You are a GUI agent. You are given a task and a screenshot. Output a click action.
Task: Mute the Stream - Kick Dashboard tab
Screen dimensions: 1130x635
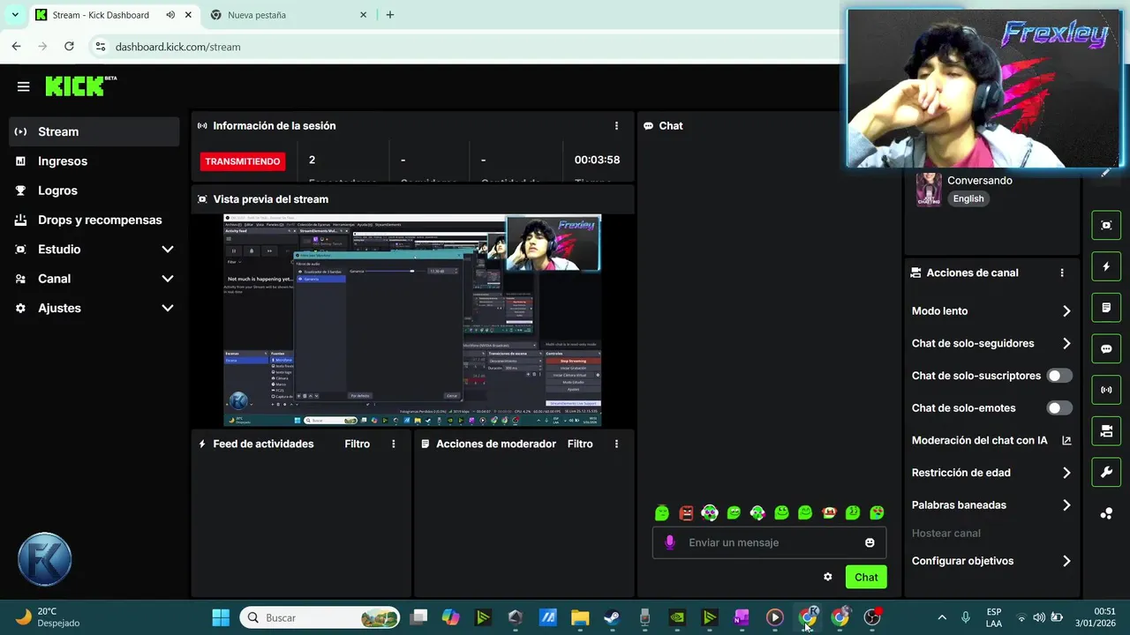click(x=170, y=15)
